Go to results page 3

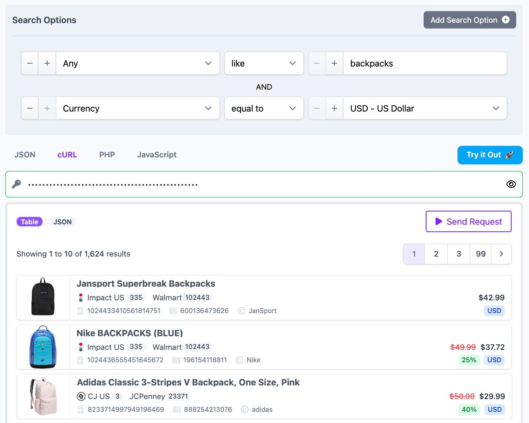point(459,254)
